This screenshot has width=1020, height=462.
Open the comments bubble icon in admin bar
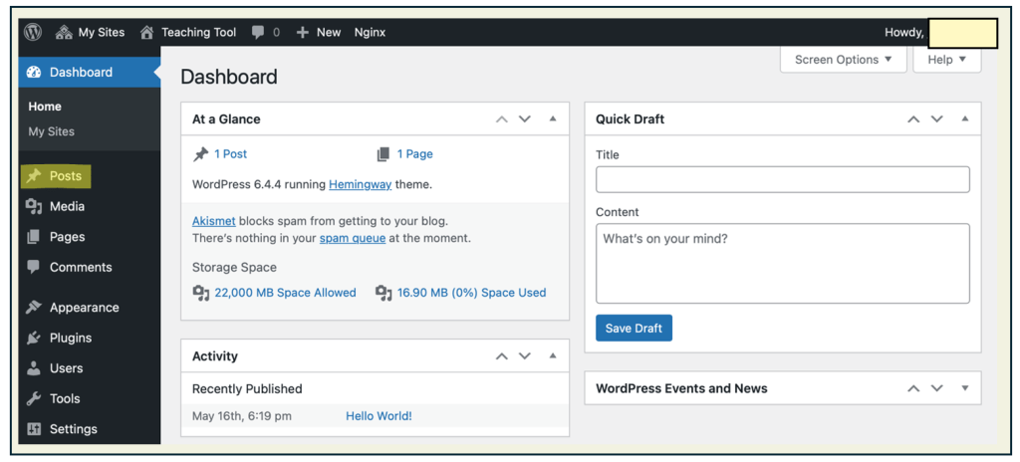click(x=259, y=32)
